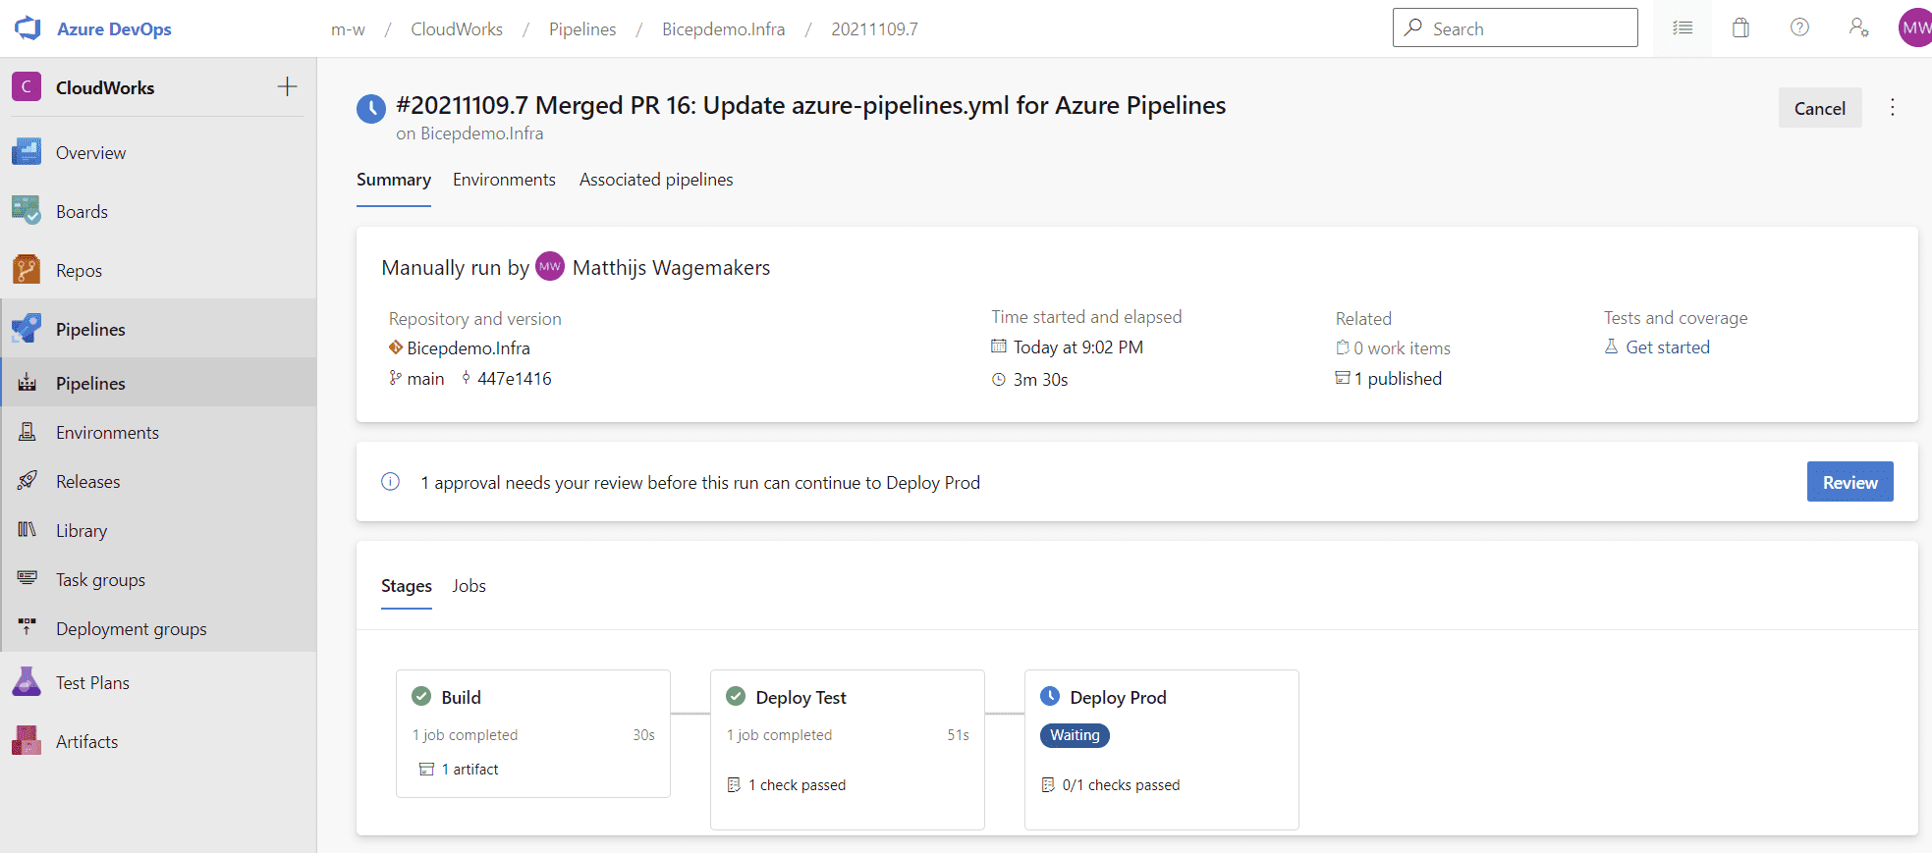Open the Help question mark icon
Screen dimensions: 1932x853
click(x=1799, y=27)
